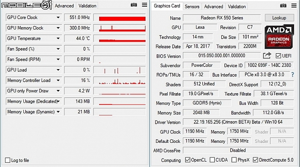Open hamburger menu in the Graphics Card window
Screen dimensions: 300x167
(x=294, y=5)
